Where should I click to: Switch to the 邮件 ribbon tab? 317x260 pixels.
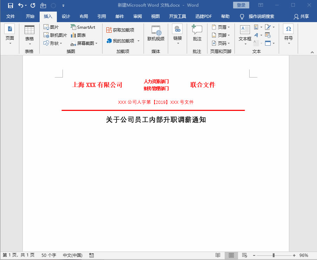pyautogui.click(x=119, y=16)
